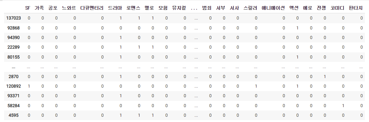The height and width of the screenshot is (122, 369).
Task: Click the 모험 column header
Action: pos(163,8)
